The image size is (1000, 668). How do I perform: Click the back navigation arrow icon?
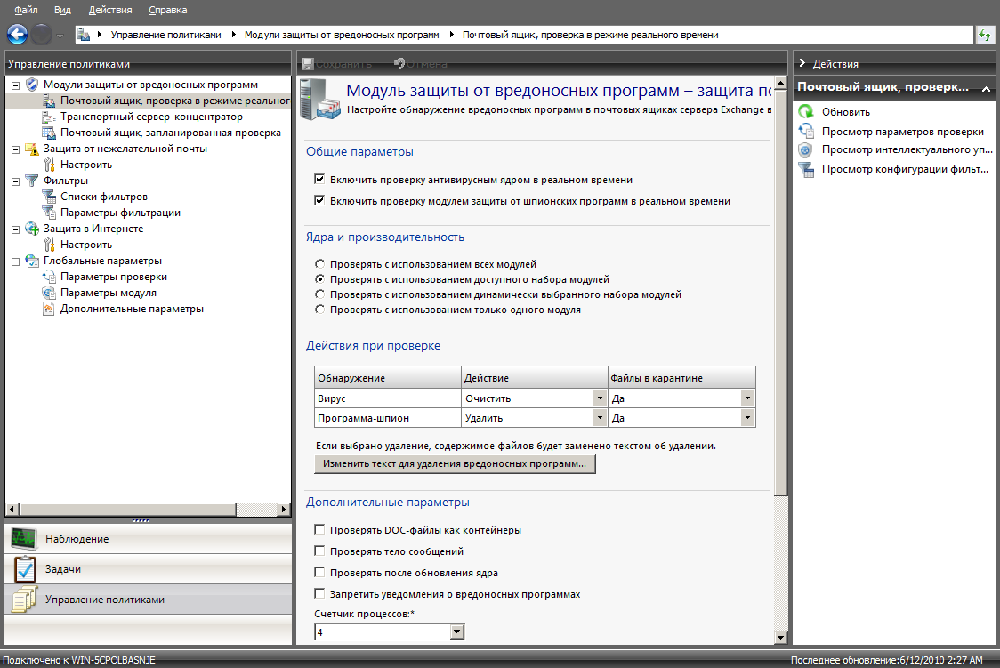click(x=18, y=35)
